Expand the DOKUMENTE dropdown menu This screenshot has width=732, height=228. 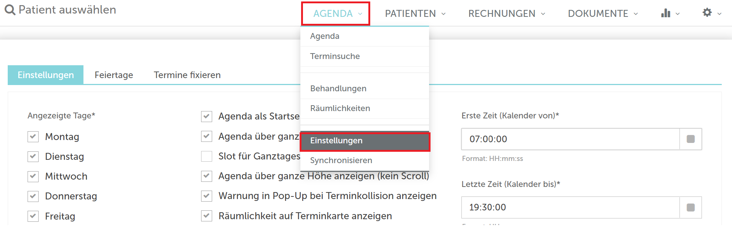tap(603, 14)
